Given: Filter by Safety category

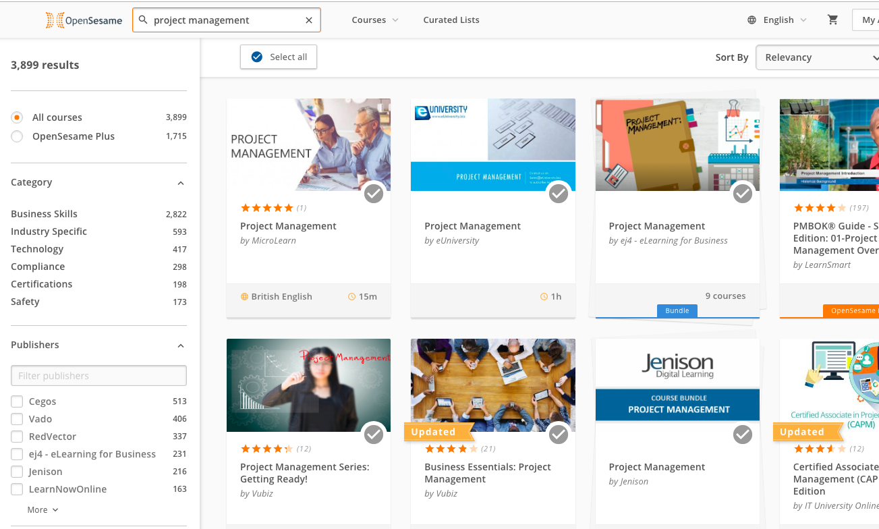Looking at the screenshot, I should pyautogui.click(x=25, y=302).
